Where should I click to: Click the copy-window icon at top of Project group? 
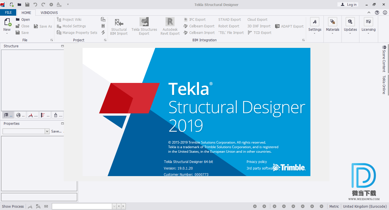(103, 19)
